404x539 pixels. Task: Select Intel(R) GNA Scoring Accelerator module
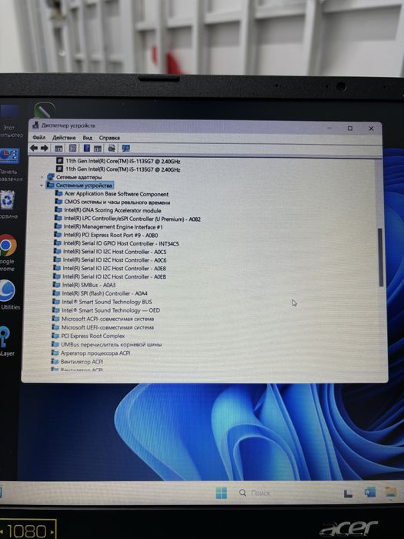[112, 210]
